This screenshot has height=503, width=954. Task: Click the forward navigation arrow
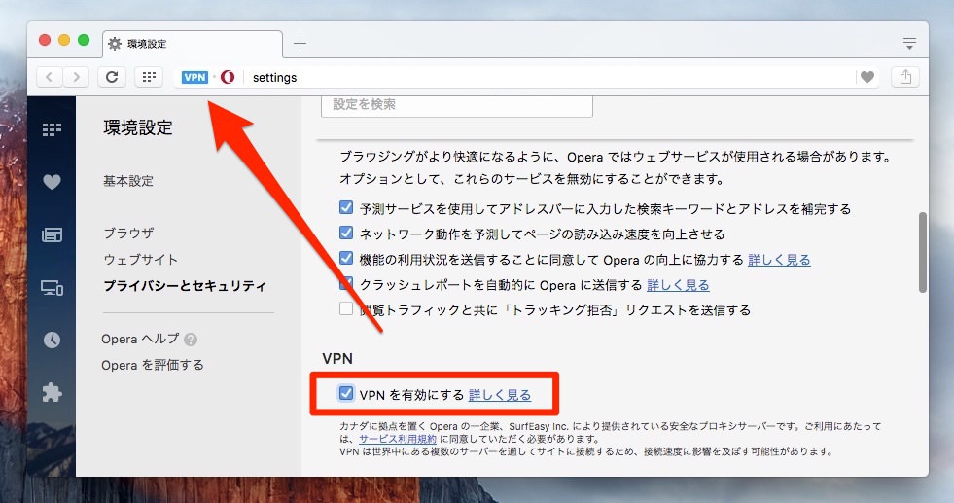click(x=76, y=77)
